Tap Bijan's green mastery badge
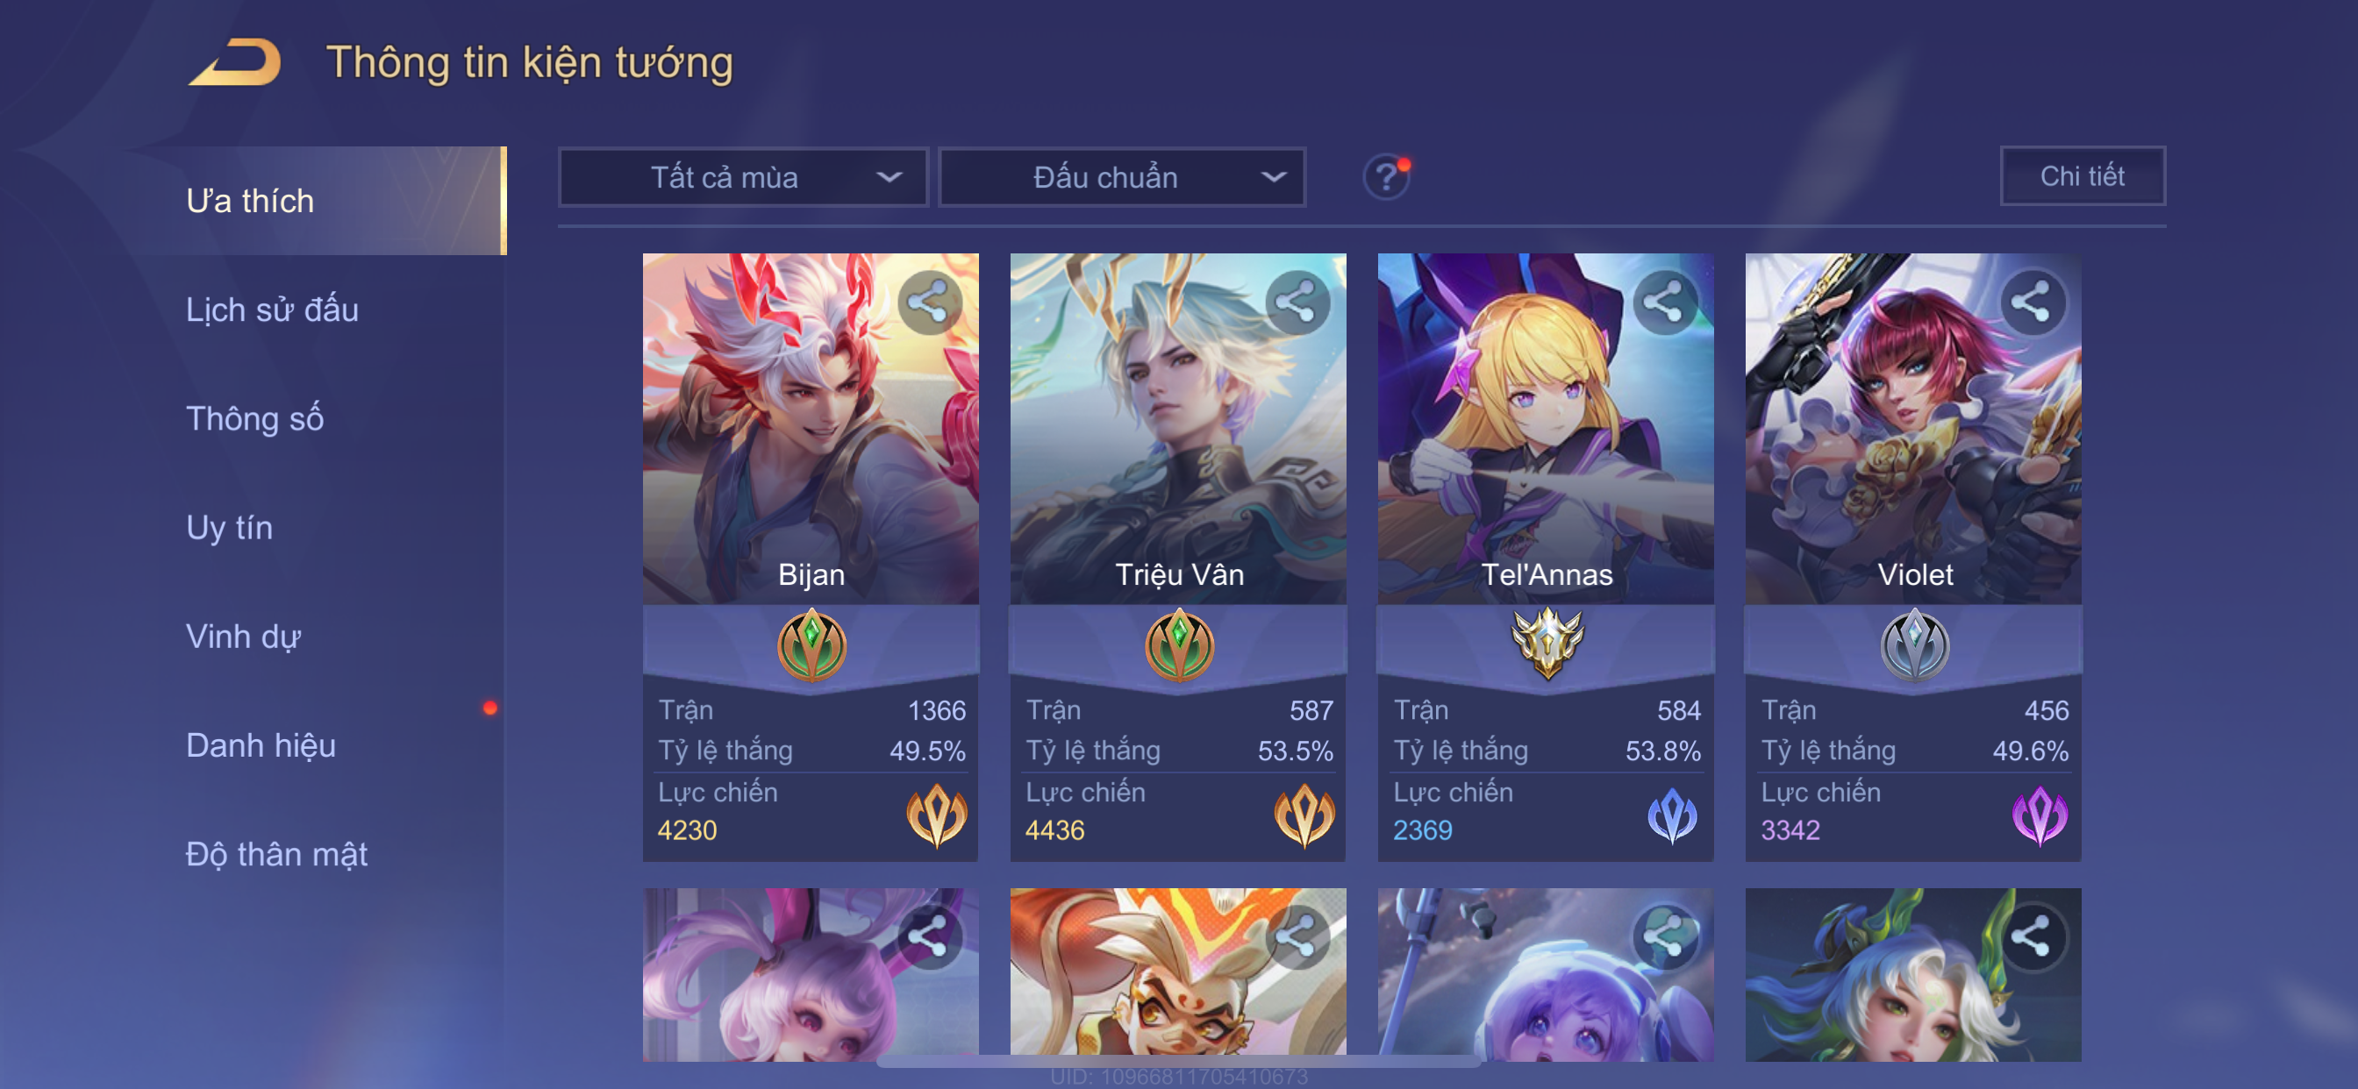This screenshot has width=2358, height=1089. coord(811,645)
